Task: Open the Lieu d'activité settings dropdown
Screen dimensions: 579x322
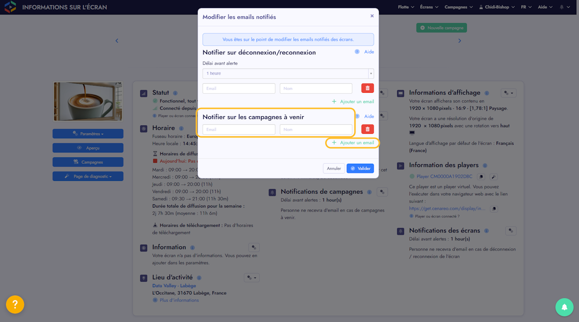Action: click(x=252, y=278)
